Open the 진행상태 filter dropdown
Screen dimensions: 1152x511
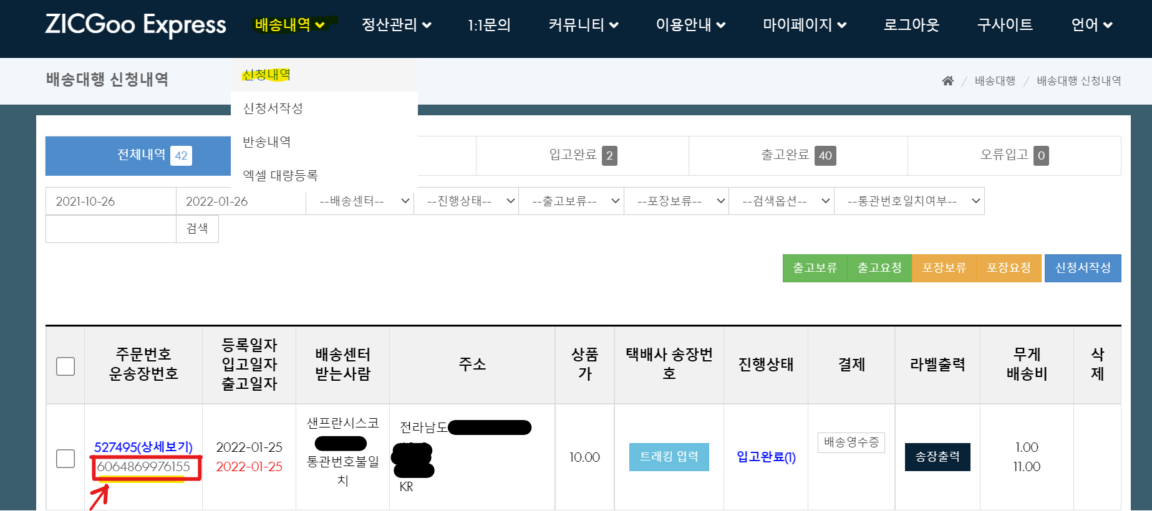466,201
